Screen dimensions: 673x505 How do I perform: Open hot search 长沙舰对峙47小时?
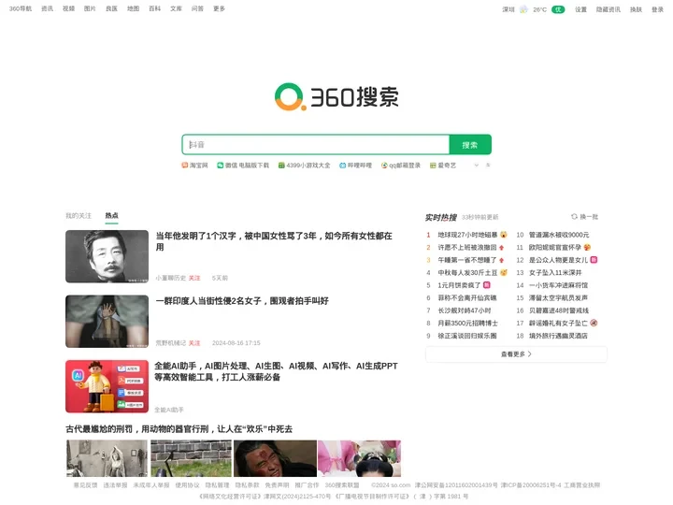[x=465, y=310]
